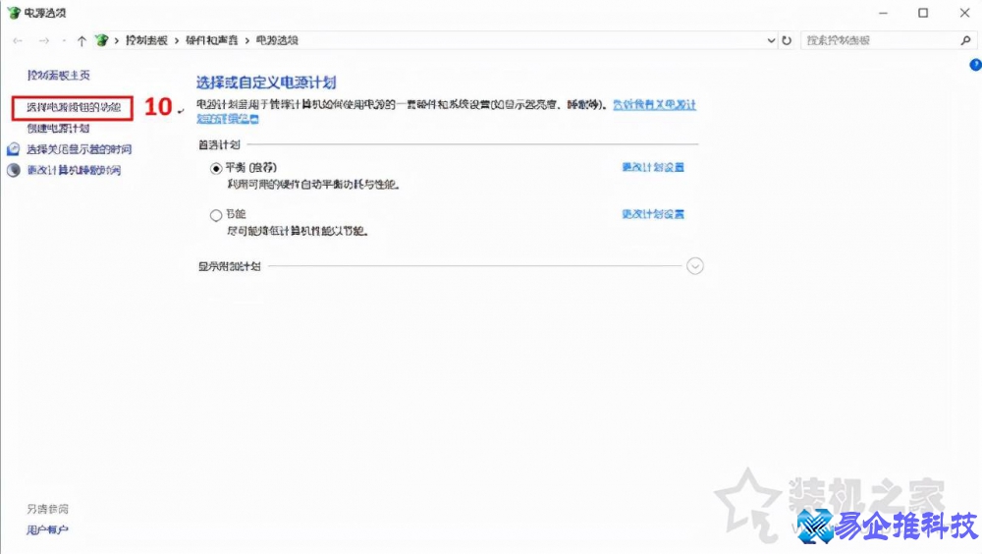Expand 显示附加计划 with the chevron button
This screenshot has width=982, height=554.
tap(694, 266)
